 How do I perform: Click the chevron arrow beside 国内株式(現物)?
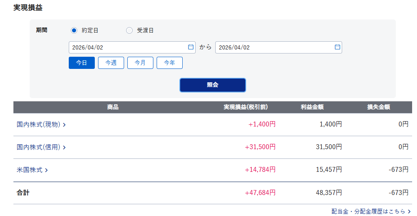click(64, 125)
